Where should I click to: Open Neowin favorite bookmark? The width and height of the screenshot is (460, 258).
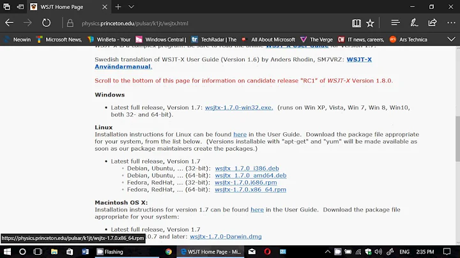[18, 40]
